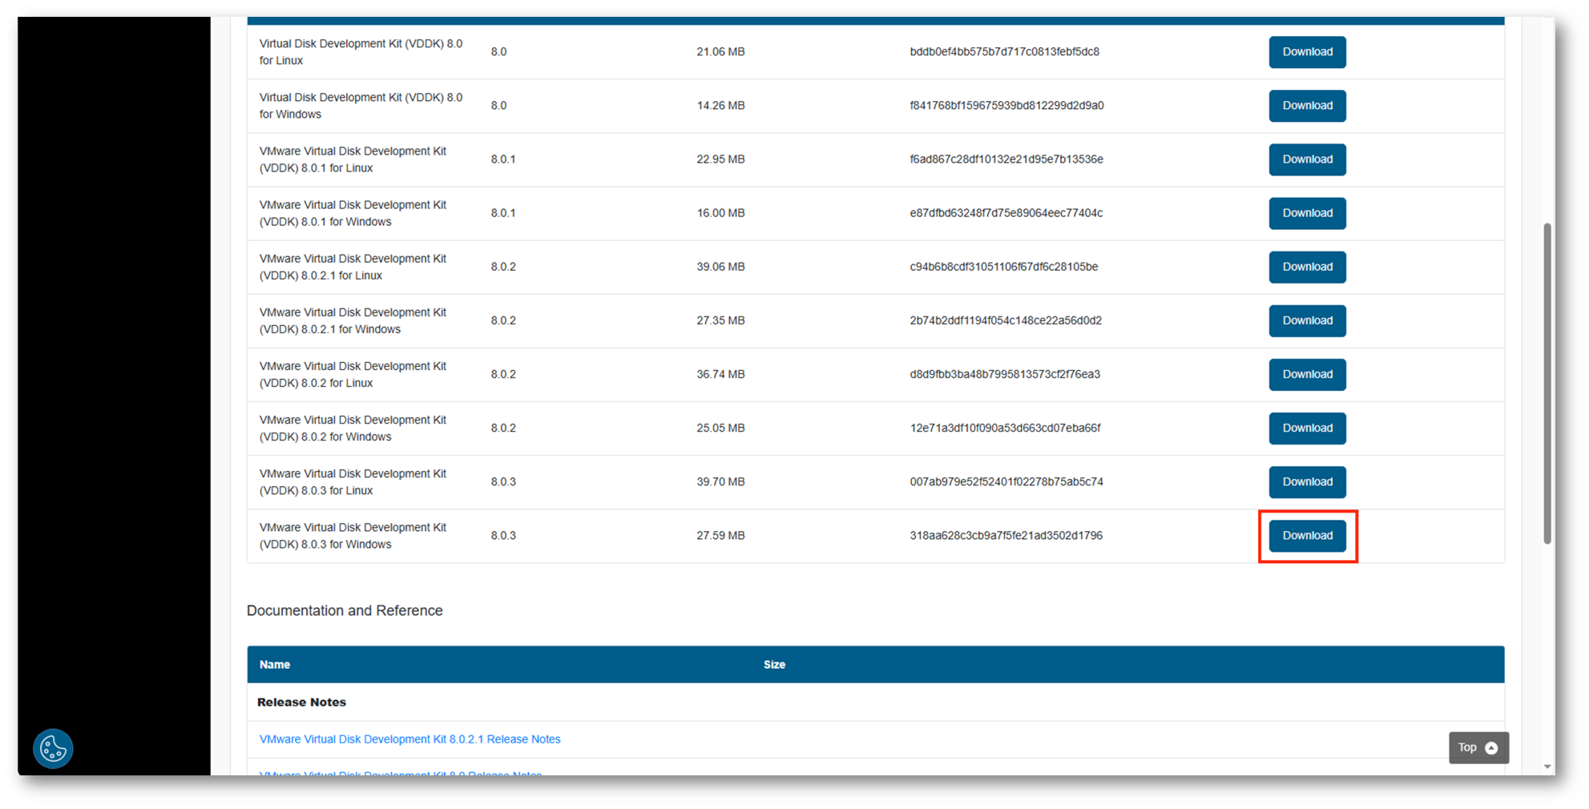Click the 'Release Notes' section label
This screenshot has height=809, width=1589.
301,702
